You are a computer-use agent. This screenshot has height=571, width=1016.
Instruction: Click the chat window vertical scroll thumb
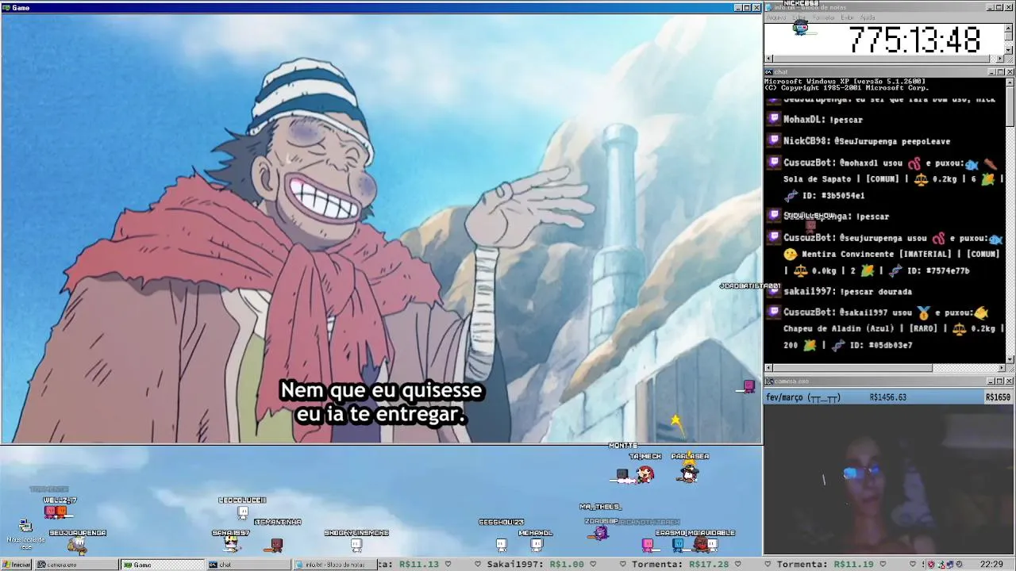1010,105
